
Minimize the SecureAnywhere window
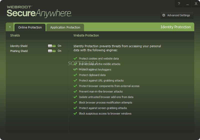click(187, 4)
